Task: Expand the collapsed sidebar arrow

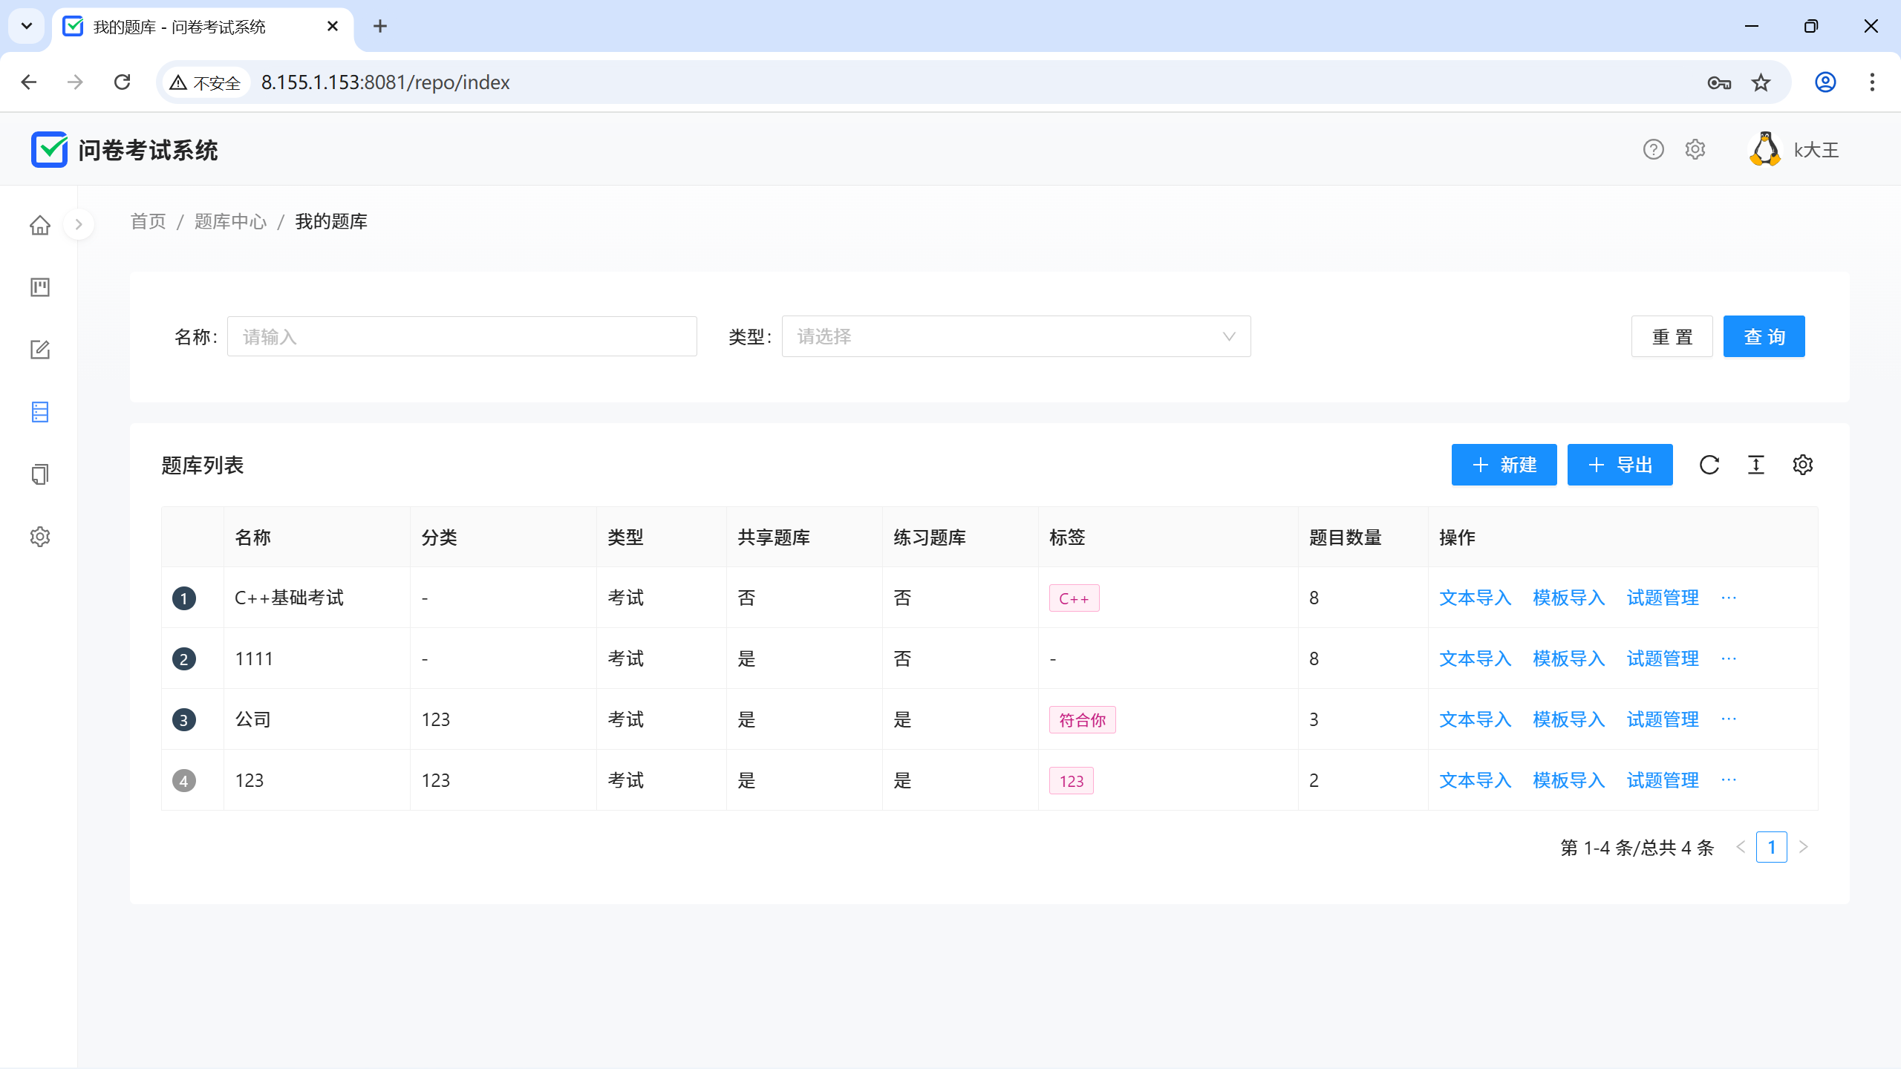Action: (79, 224)
